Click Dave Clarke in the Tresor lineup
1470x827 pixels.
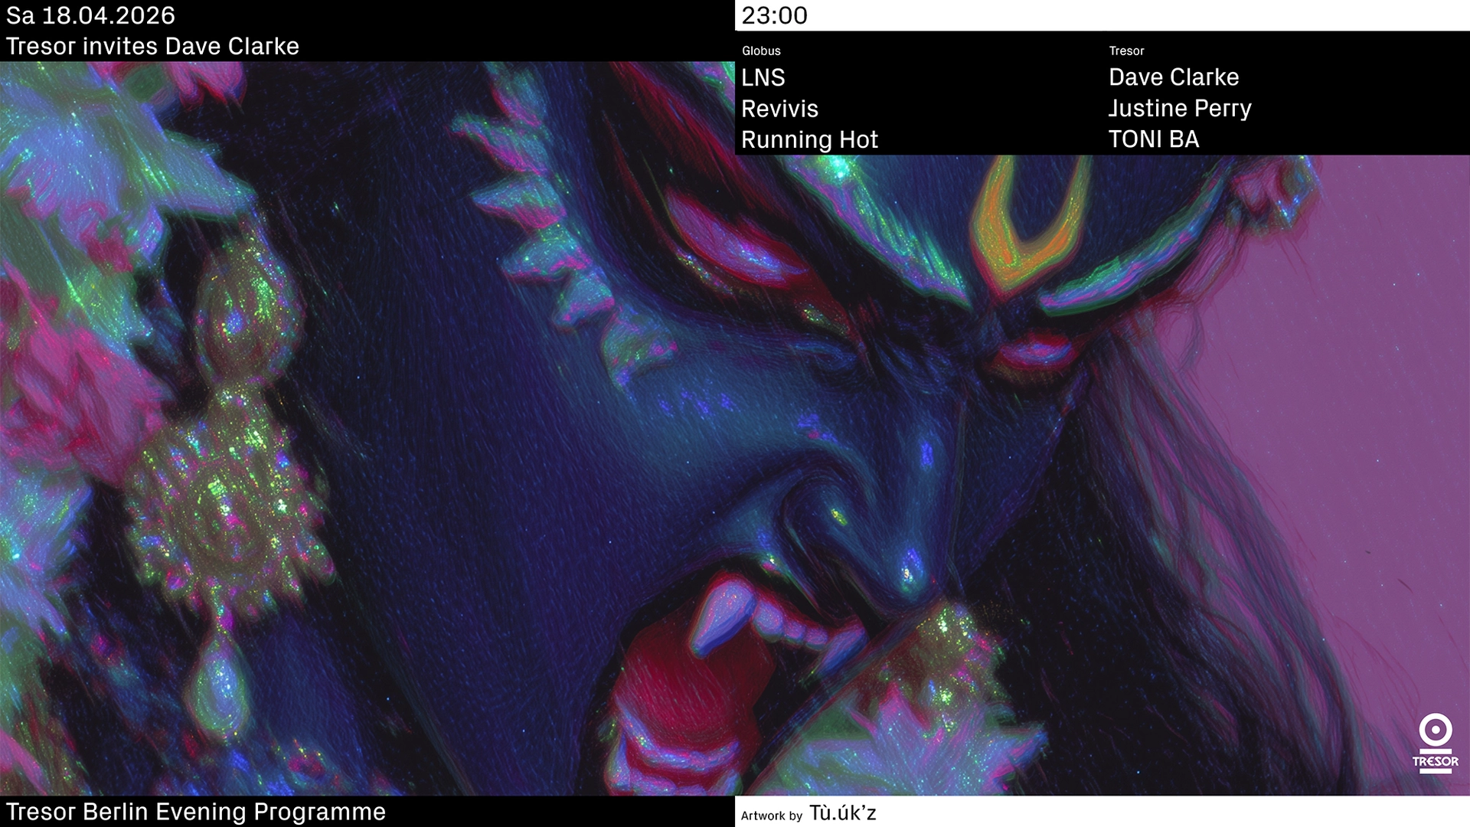1174,77
